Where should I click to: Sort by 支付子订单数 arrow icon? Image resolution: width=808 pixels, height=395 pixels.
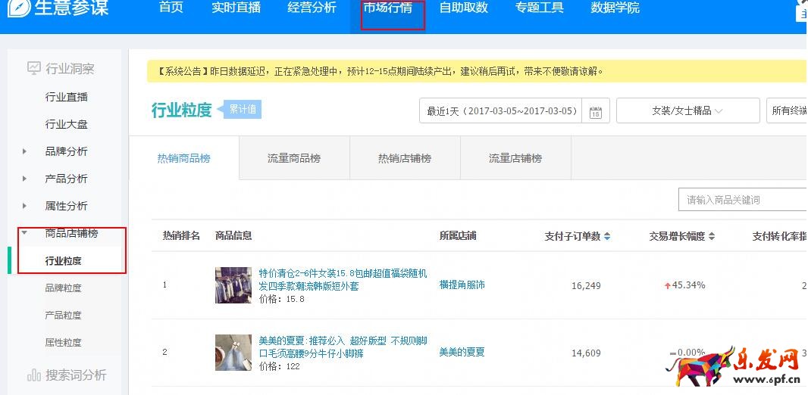607,236
